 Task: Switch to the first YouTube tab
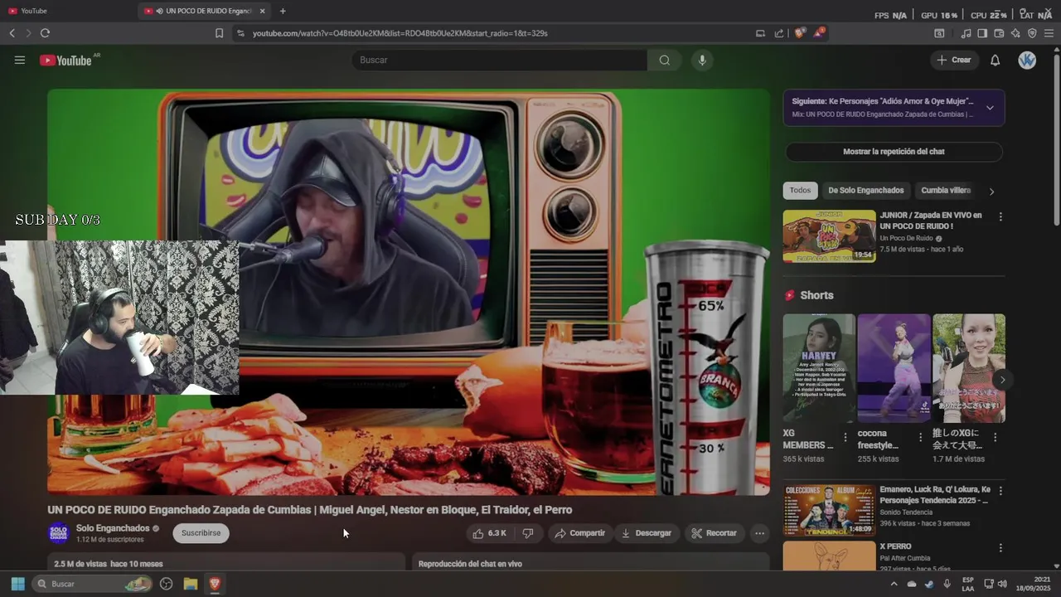(66, 11)
